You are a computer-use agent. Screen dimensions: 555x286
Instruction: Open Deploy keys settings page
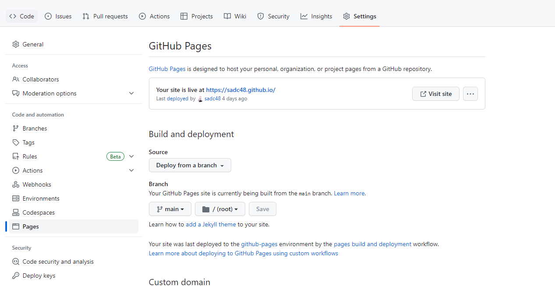tap(74, 275)
